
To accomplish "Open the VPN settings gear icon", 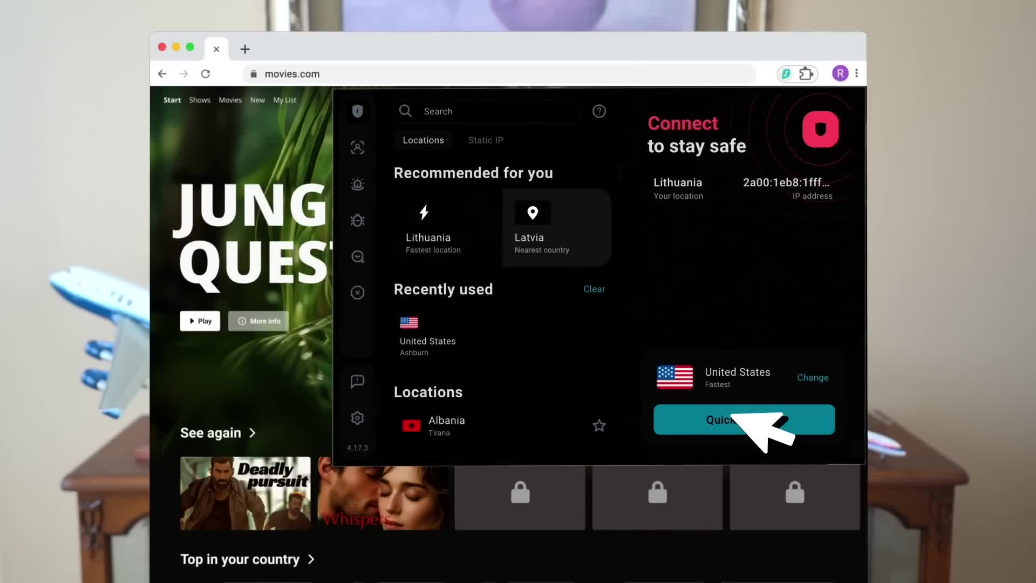I will pos(357,418).
